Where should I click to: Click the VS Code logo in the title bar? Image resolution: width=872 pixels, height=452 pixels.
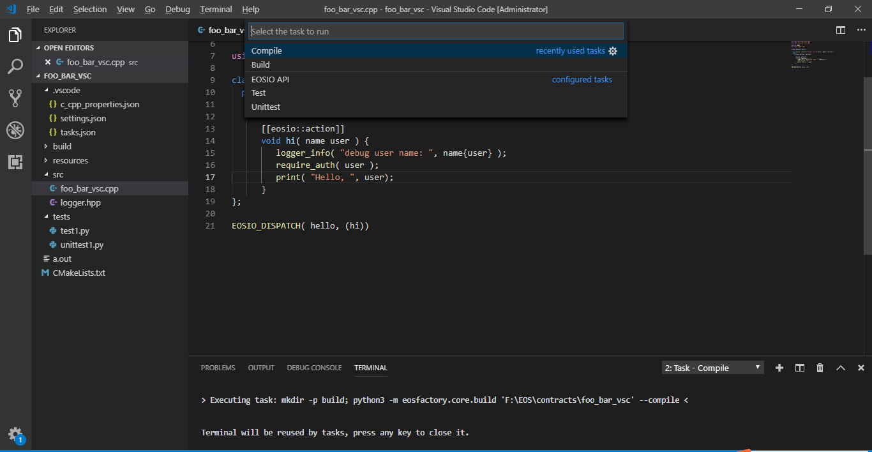pos(10,9)
